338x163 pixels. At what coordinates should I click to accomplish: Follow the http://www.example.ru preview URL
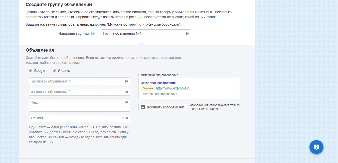click(173, 88)
